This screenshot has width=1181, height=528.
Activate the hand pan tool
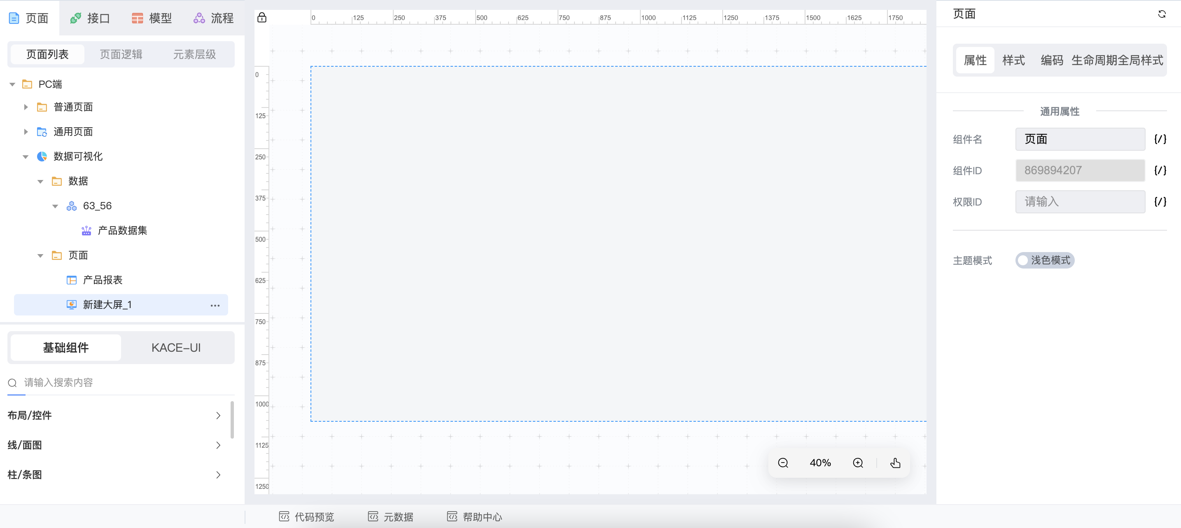click(x=895, y=463)
